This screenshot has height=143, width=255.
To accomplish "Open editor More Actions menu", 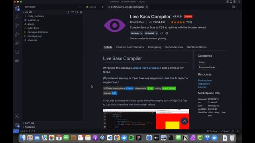I will pos(238,7).
